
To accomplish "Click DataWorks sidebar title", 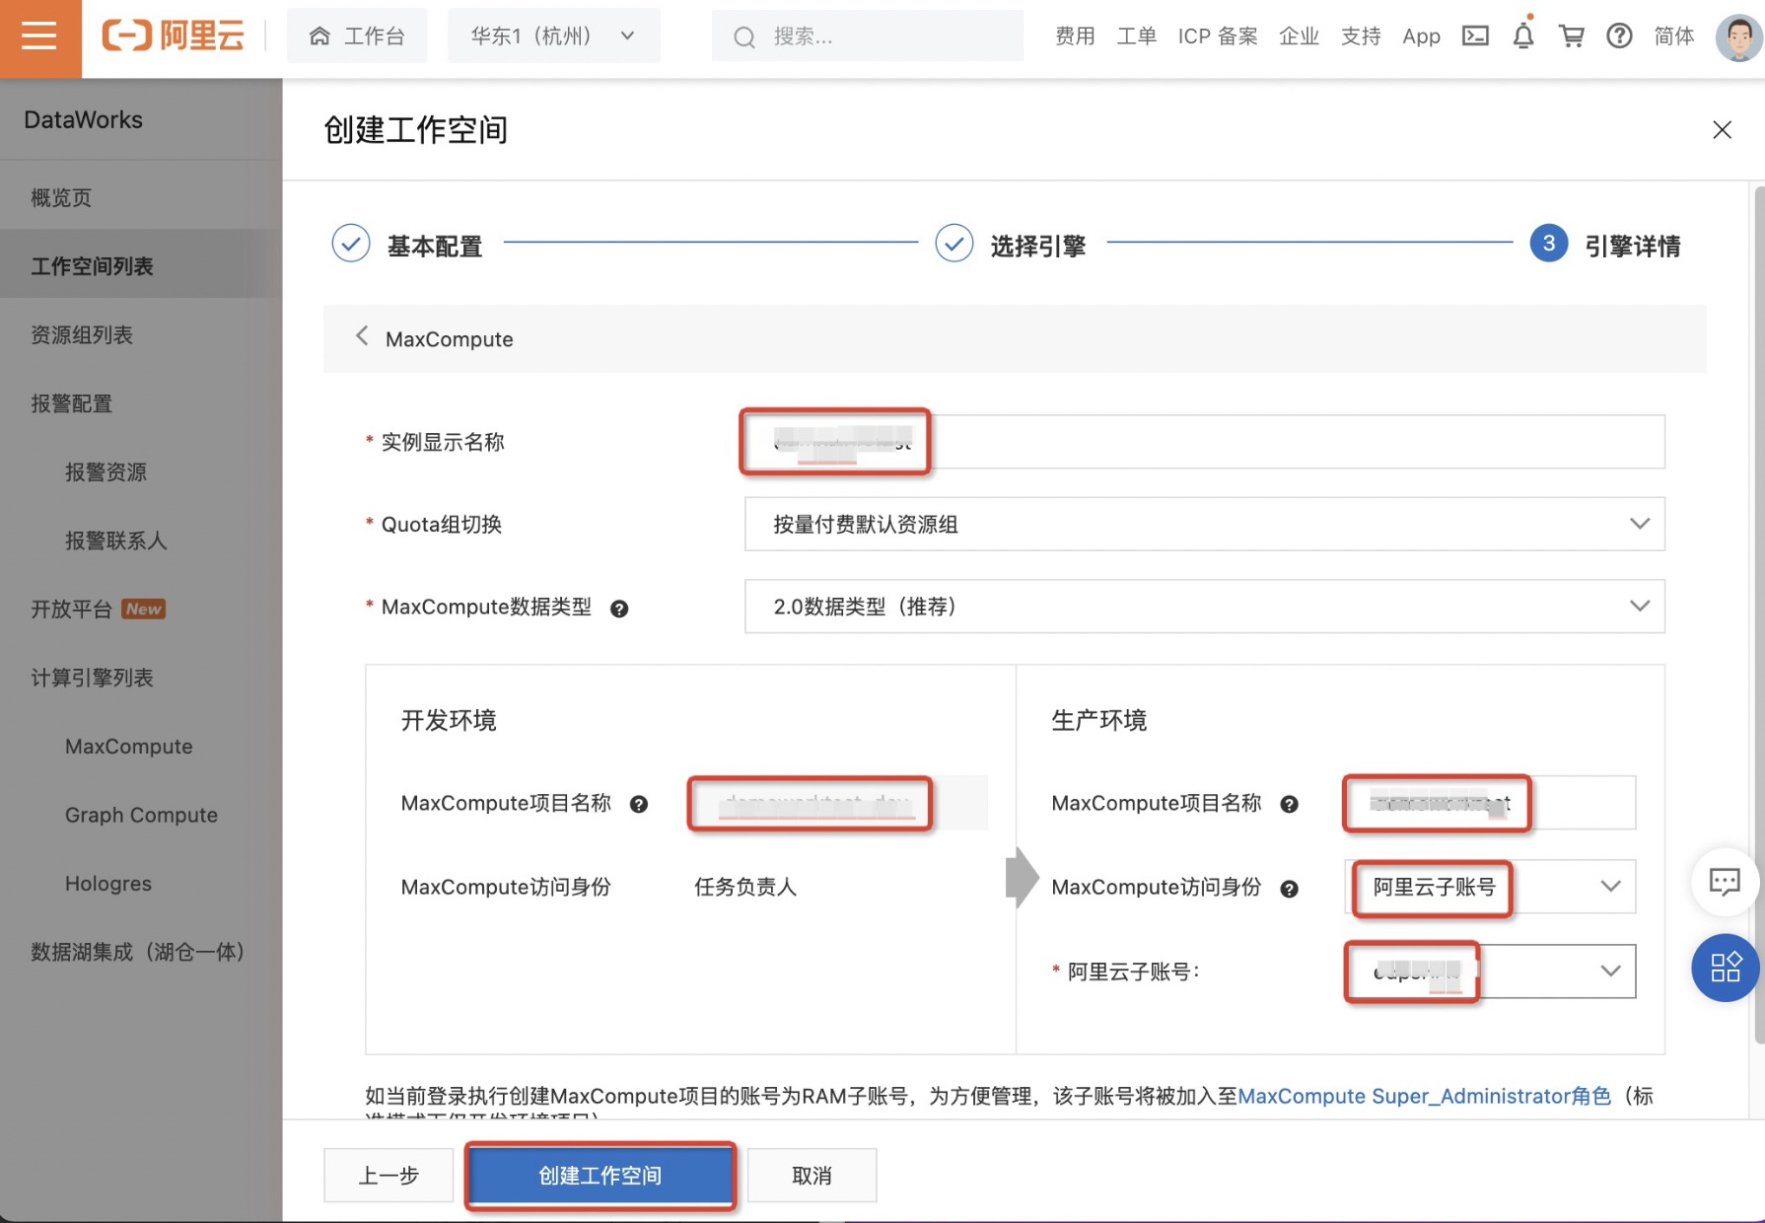I will (x=84, y=120).
